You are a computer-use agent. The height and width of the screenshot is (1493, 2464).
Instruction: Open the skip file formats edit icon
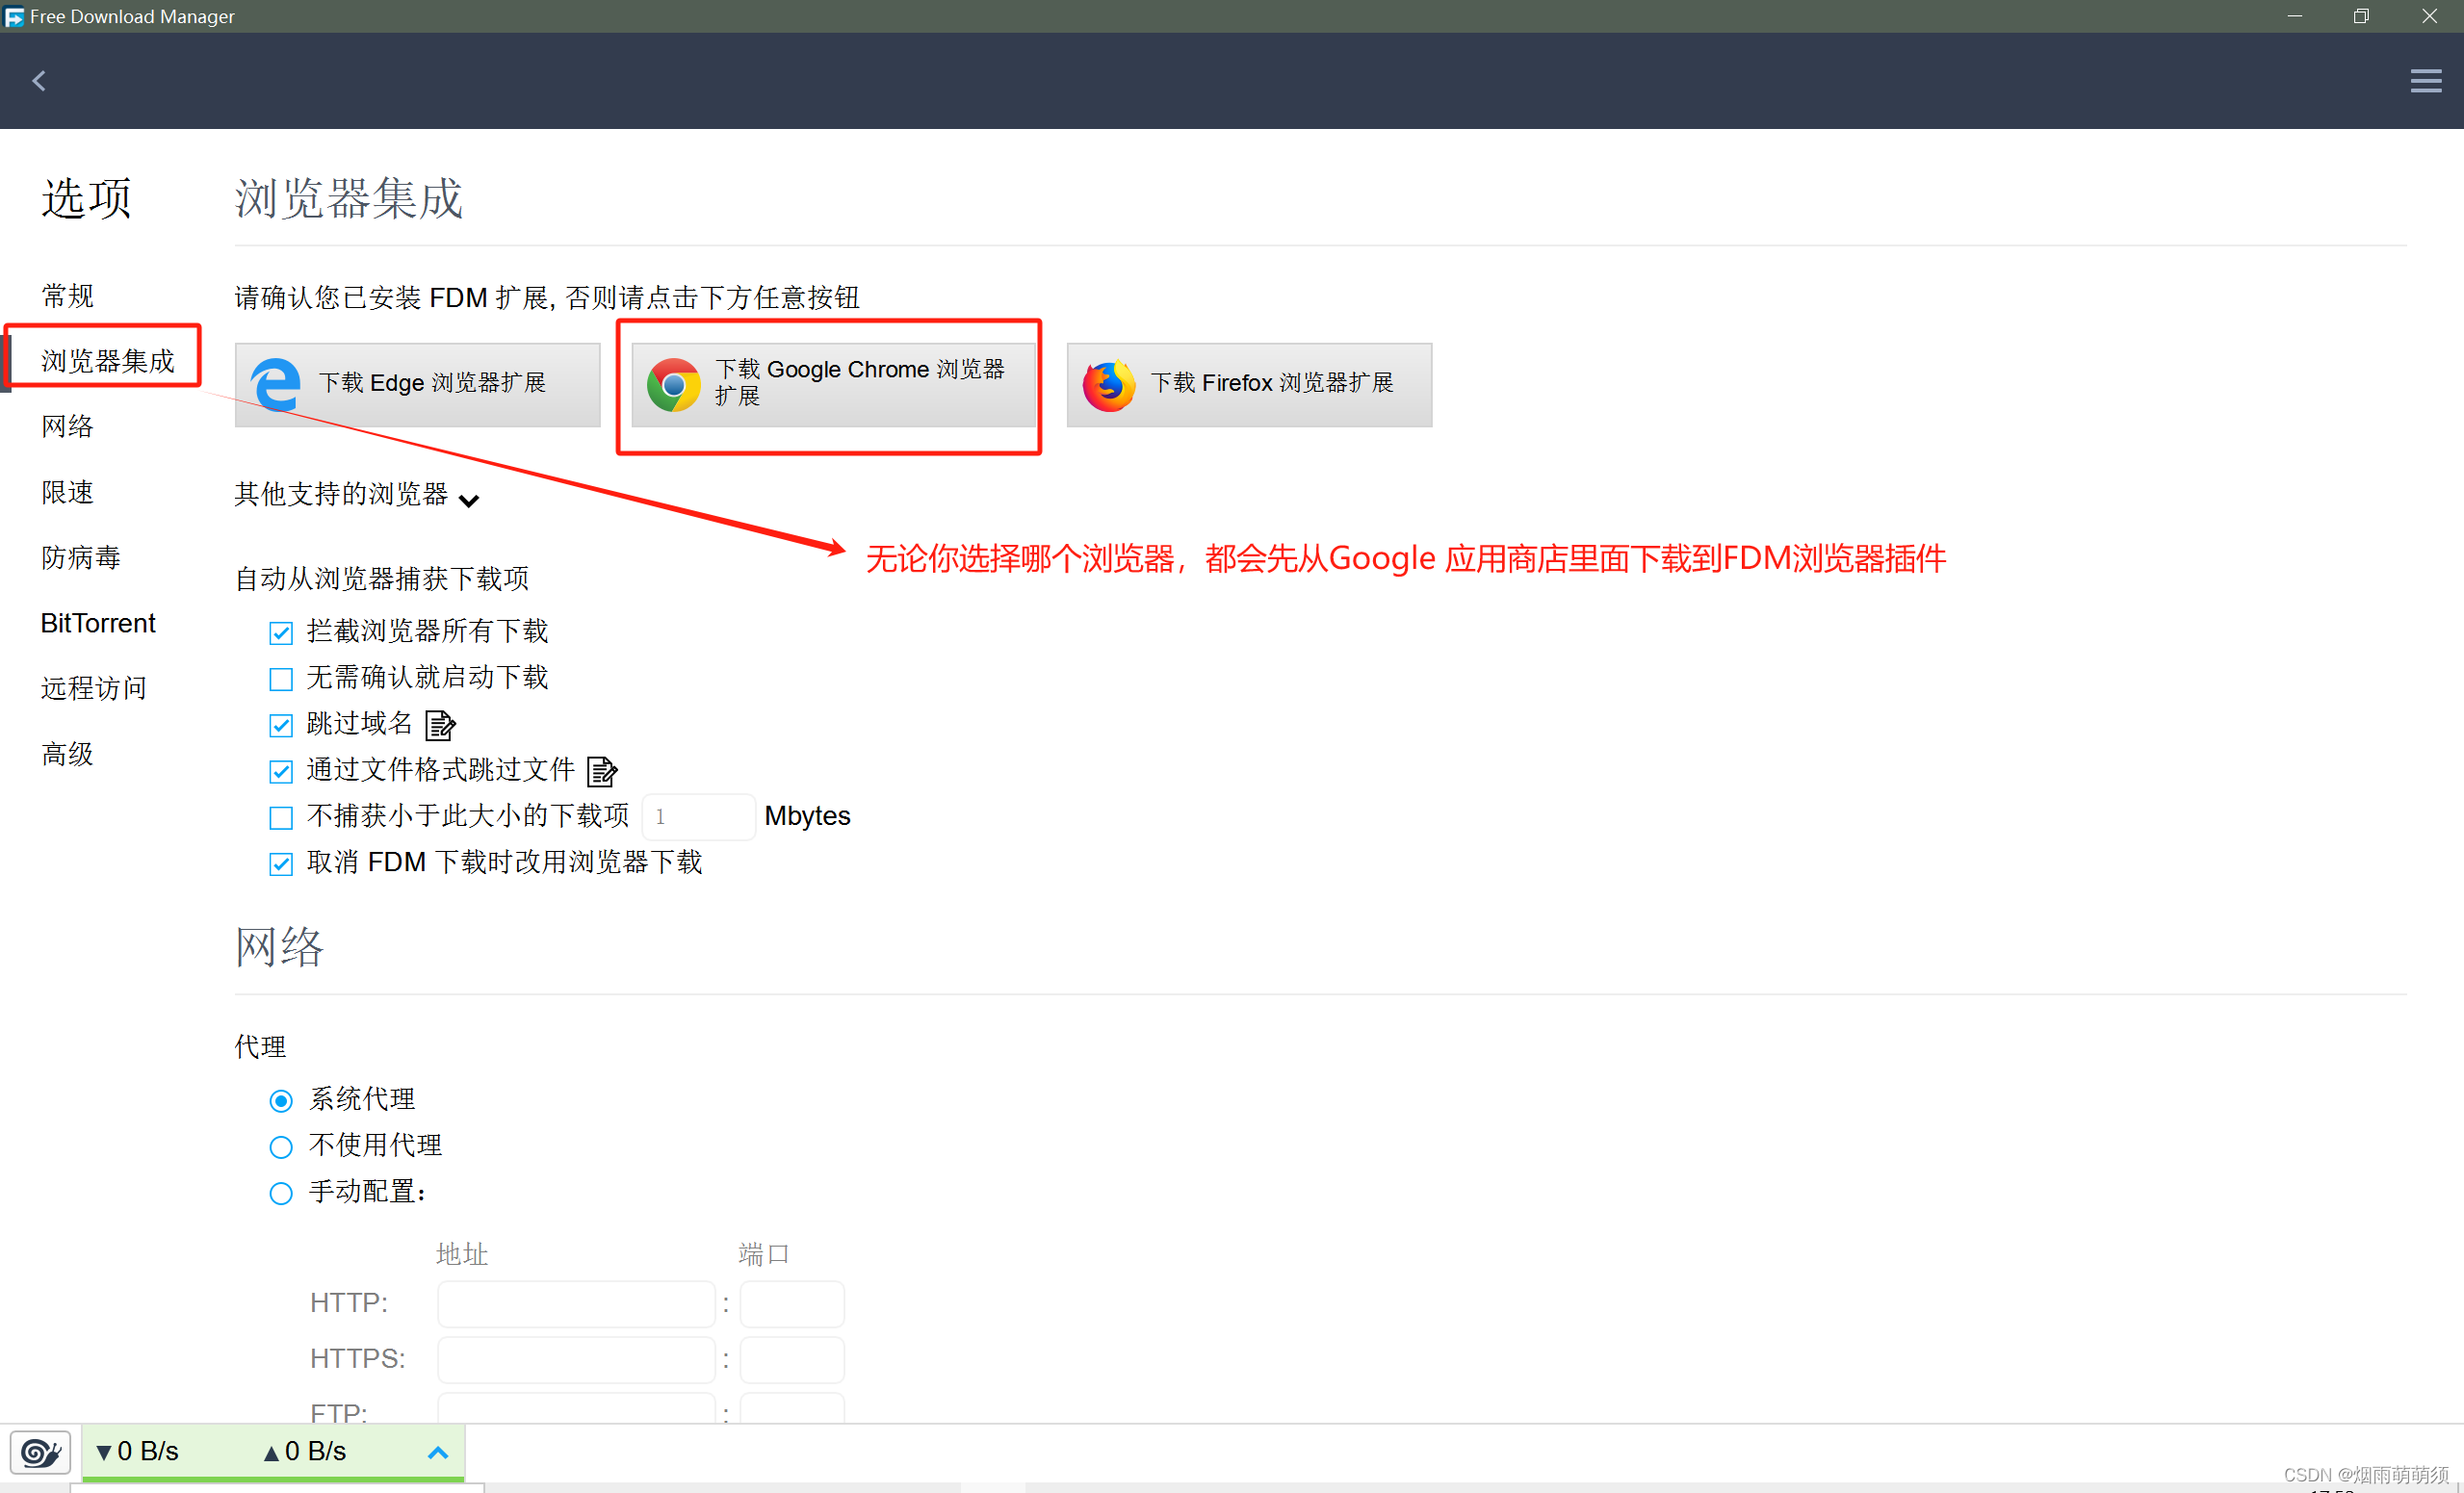[x=602, y=770]
